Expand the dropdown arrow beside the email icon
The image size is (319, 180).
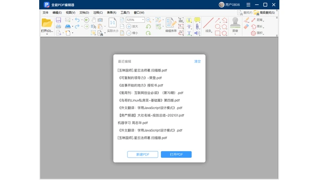coord(72,20)
